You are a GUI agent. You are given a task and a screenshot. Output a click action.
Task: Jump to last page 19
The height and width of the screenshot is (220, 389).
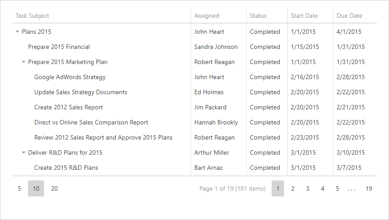point(369,188)
